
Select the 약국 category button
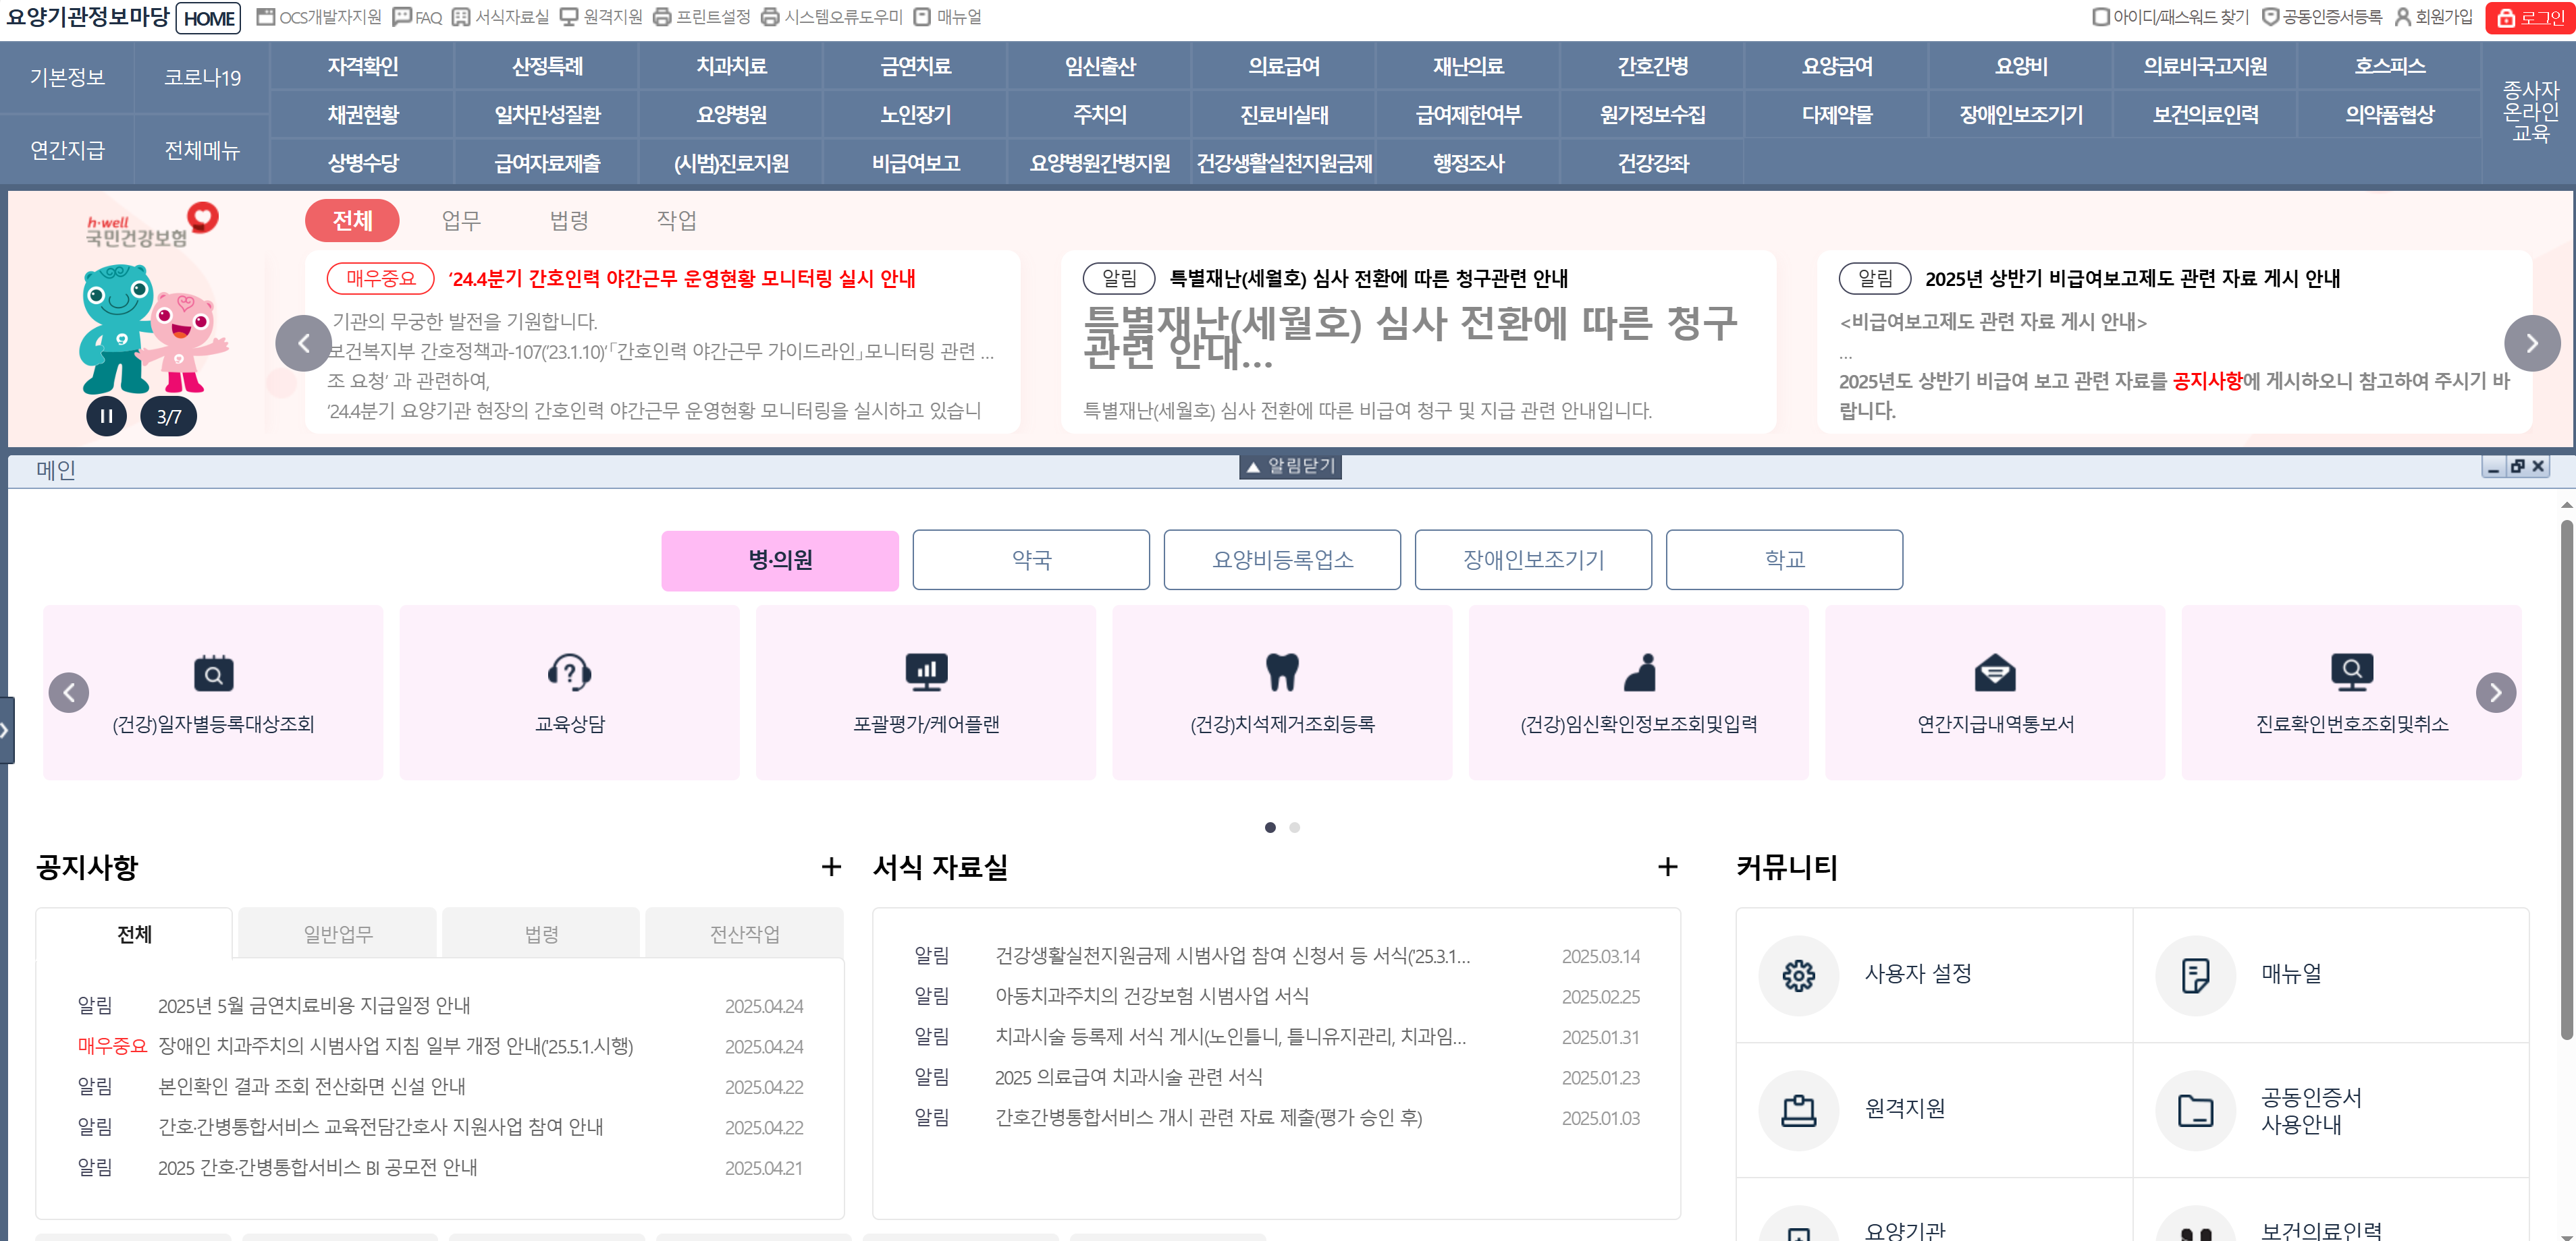click(1030, 560)
